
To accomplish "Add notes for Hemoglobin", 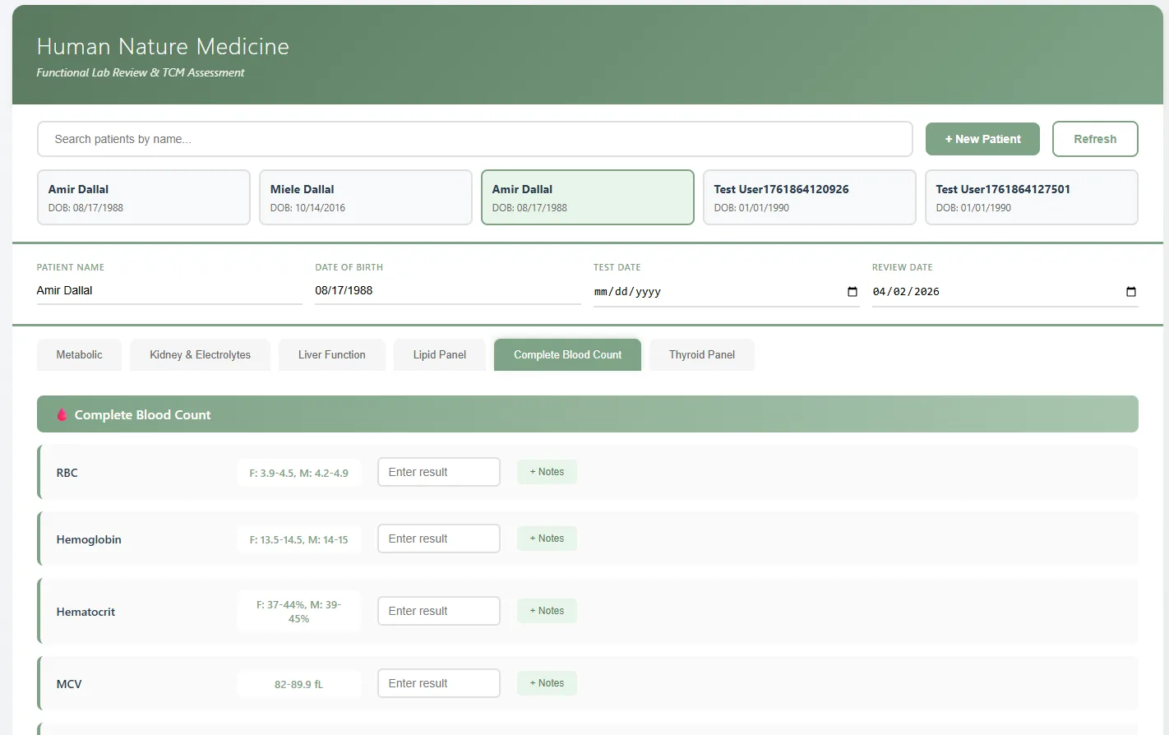I will pyautogui.click(x=547, y=539).
